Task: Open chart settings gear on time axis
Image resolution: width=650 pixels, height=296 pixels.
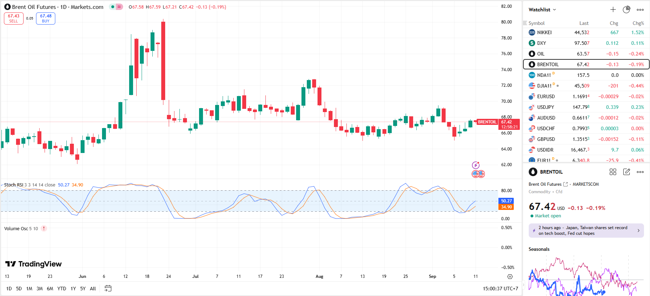Action: pyautogui.click(x=510, y=276)
